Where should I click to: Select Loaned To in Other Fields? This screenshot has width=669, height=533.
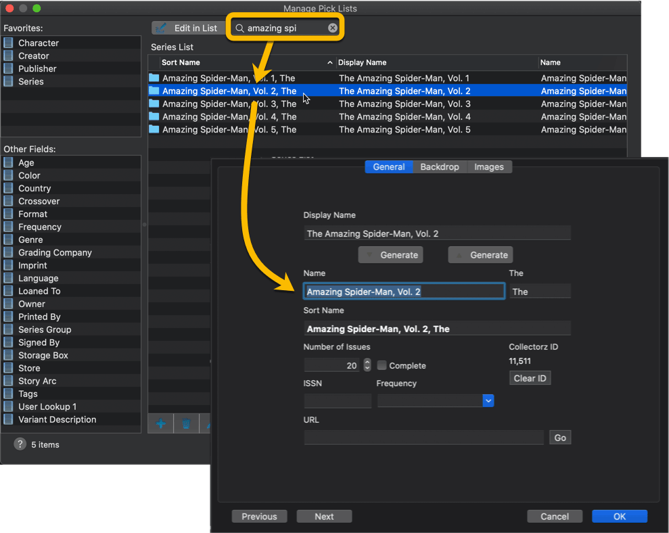coord(71,291)
